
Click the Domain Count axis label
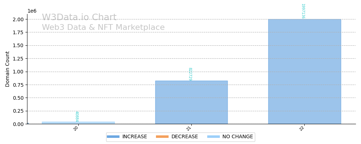pyautogui.click(x=8, y=69)
